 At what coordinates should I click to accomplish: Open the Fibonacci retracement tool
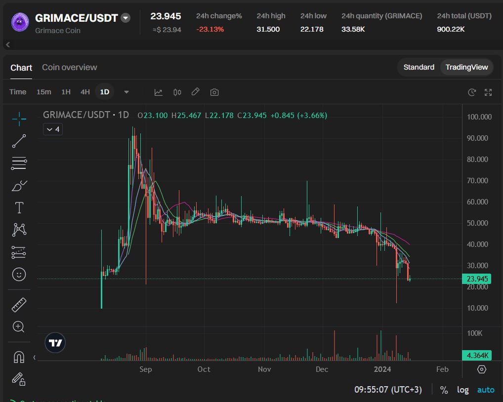tap(19, 163)
